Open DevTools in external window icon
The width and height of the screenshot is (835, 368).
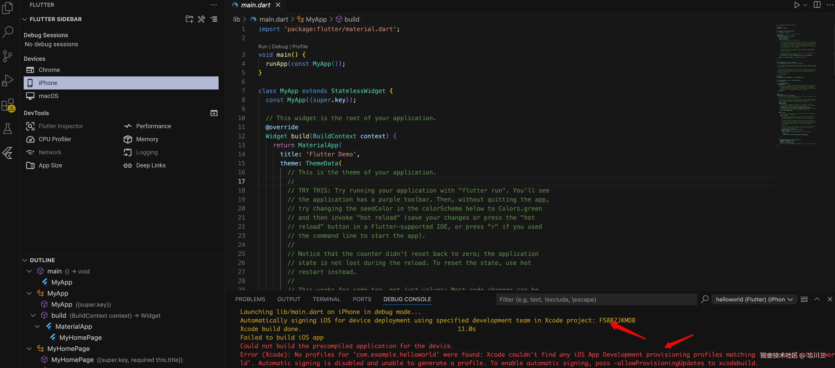[214, 113]
